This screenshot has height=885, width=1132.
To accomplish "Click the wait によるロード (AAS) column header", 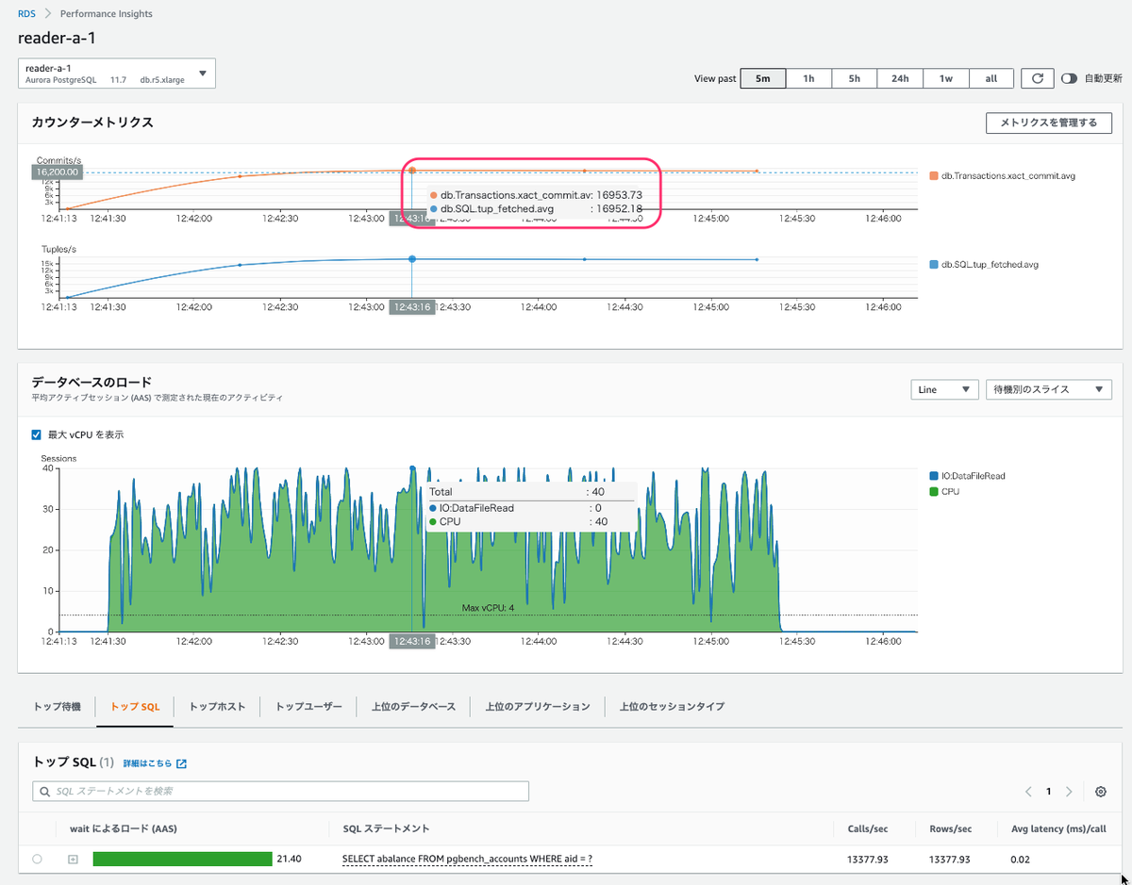I will tap(124, 828).
